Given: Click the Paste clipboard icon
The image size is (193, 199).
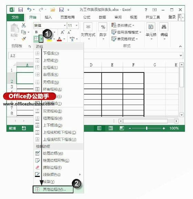Looking at the screenshot, I should point(14,28).
